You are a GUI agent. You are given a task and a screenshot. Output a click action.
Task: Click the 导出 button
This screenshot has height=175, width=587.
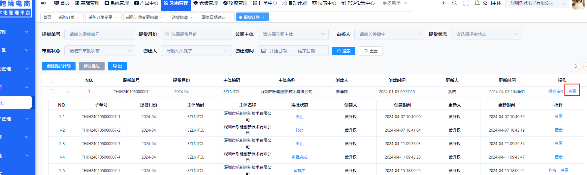[x=117, y=66]
